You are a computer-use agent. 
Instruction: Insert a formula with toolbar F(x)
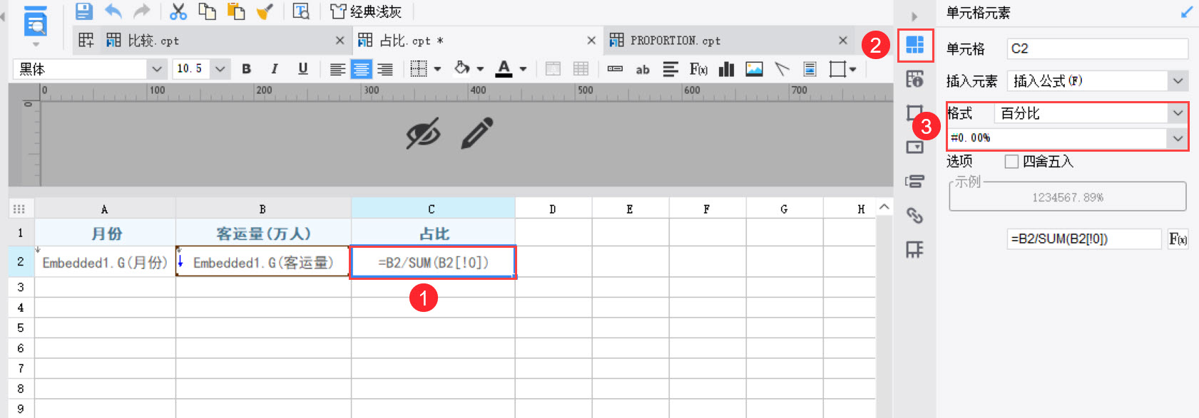tap(698, 69)
